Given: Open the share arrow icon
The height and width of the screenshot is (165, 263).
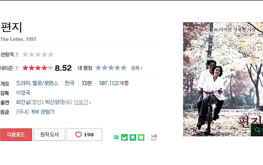Looking at the screenshot, I should coord(154,137).
